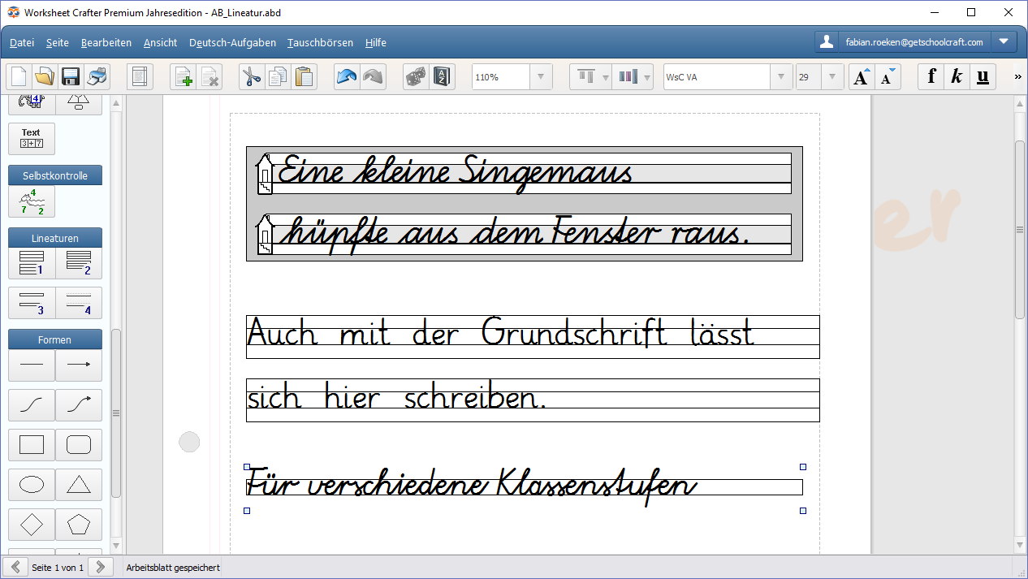
Task: Go to next page using right arrow
Action: pyautogui.click(x=100, y=567)
